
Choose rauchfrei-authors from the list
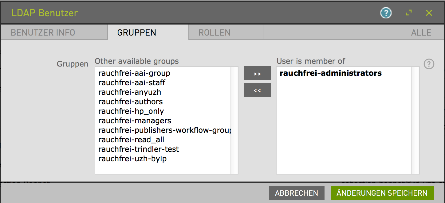130,101
